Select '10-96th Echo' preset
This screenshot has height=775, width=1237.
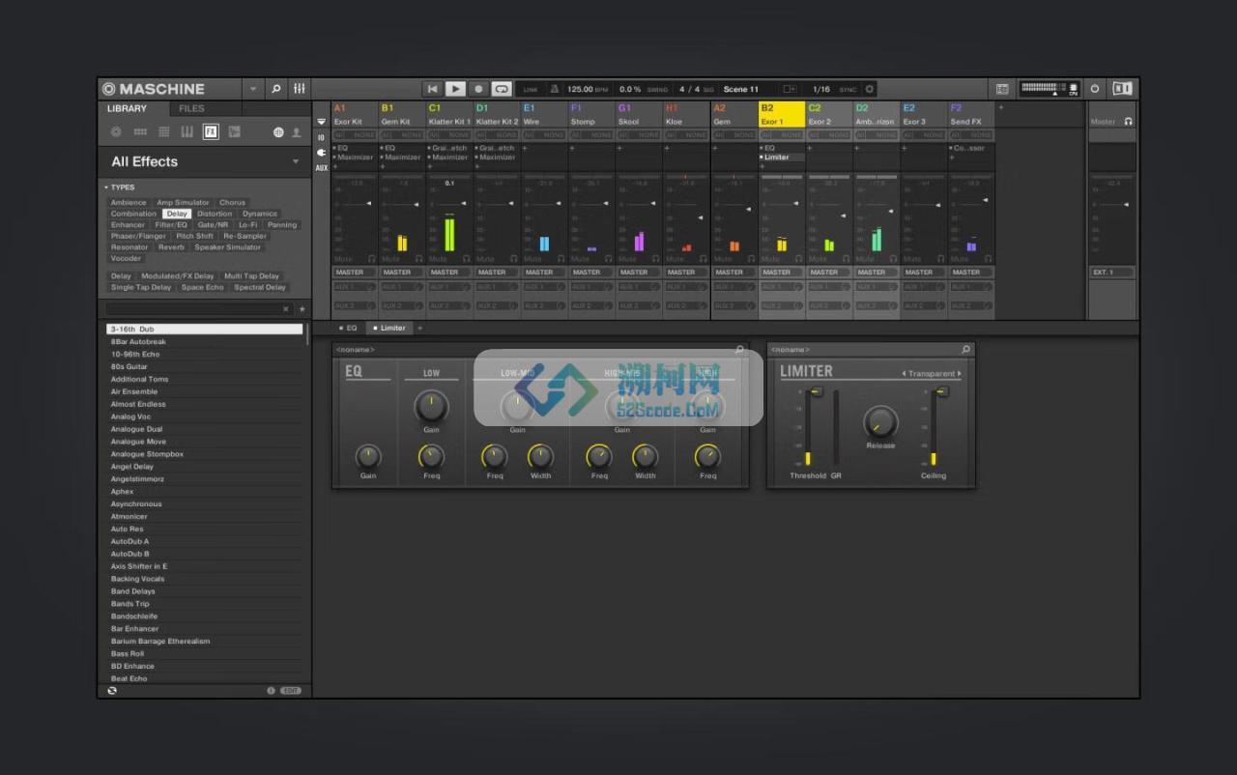pyautogui.click(x=204, y=354)
